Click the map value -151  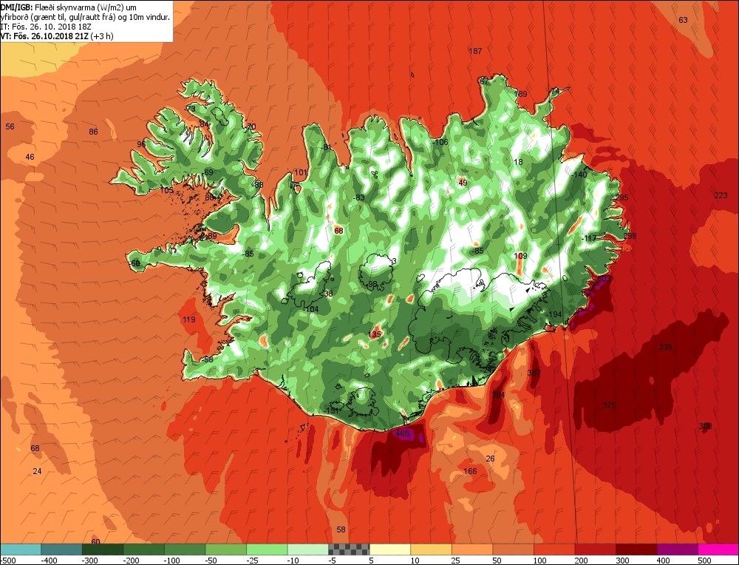pyautogui.click(x=331, y=410)
